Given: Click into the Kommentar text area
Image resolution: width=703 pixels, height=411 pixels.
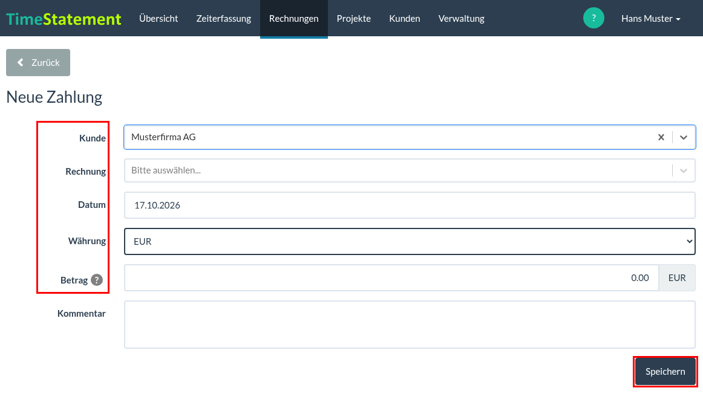Looking at the screenshot, I should pos(410,325).
